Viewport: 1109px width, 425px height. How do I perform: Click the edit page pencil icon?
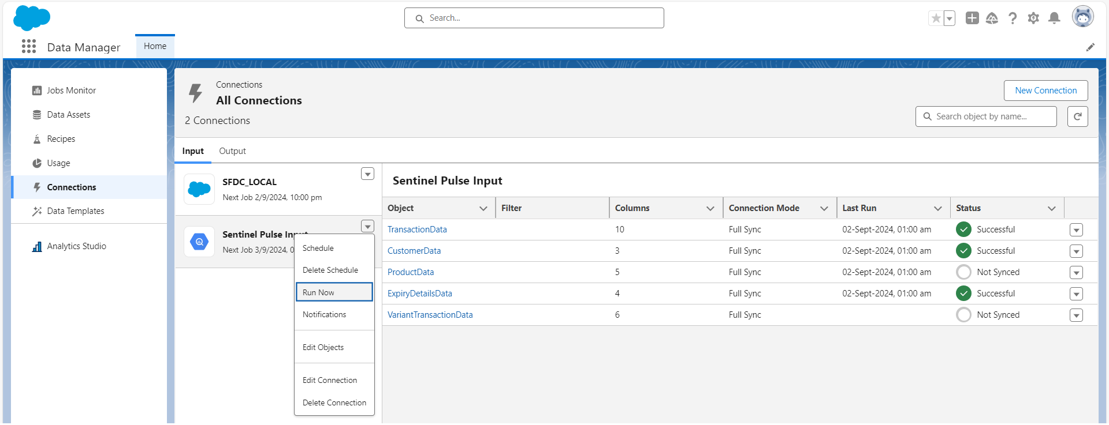(1090, 47)
